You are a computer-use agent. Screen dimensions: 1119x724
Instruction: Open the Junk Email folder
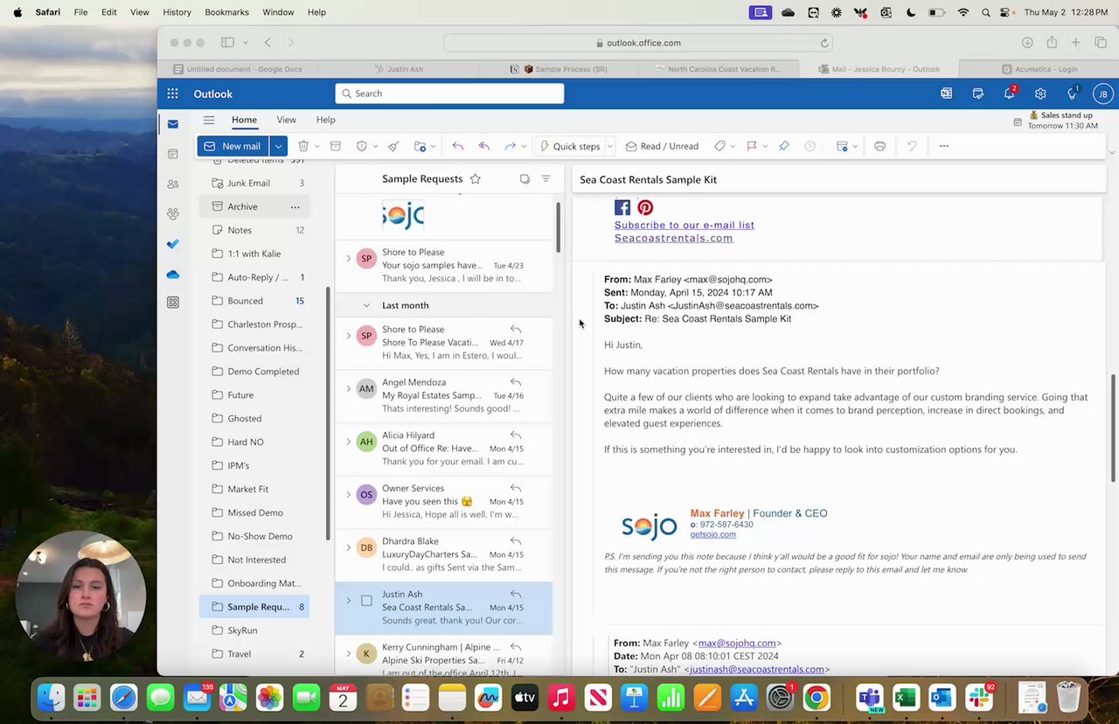coord(254,183)
